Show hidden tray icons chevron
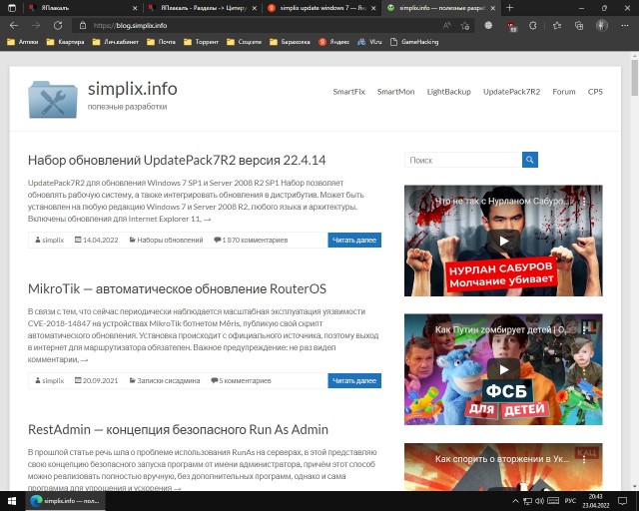 point(515,501)
